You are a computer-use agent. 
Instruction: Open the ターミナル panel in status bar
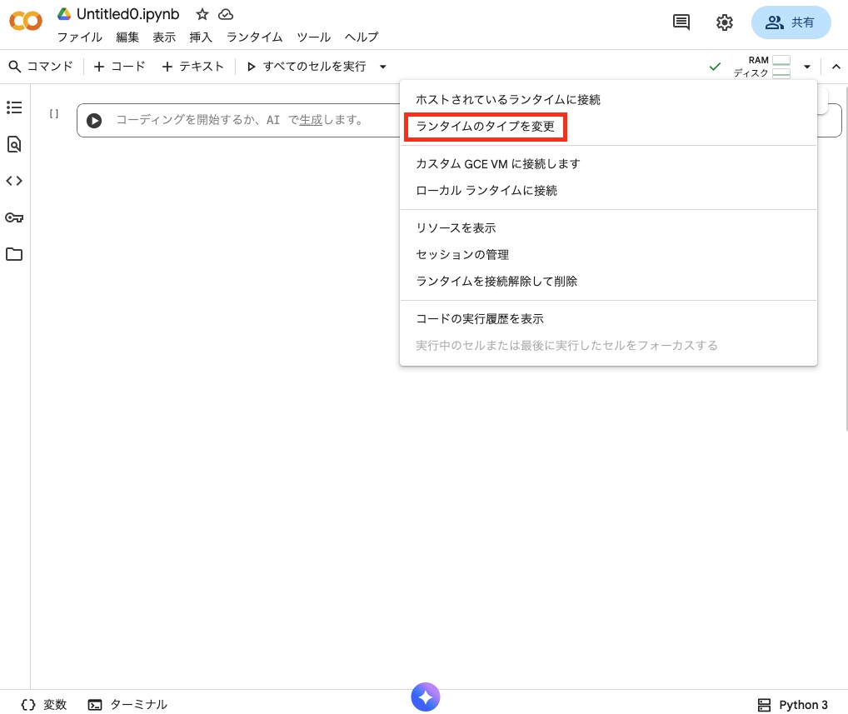click(x=128, y=705)
